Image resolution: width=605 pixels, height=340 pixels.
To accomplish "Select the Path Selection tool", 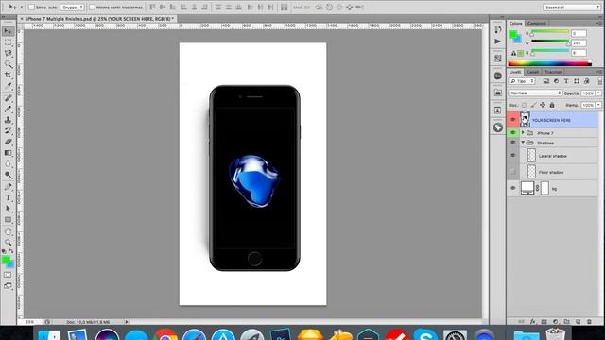I will [8, 209].
